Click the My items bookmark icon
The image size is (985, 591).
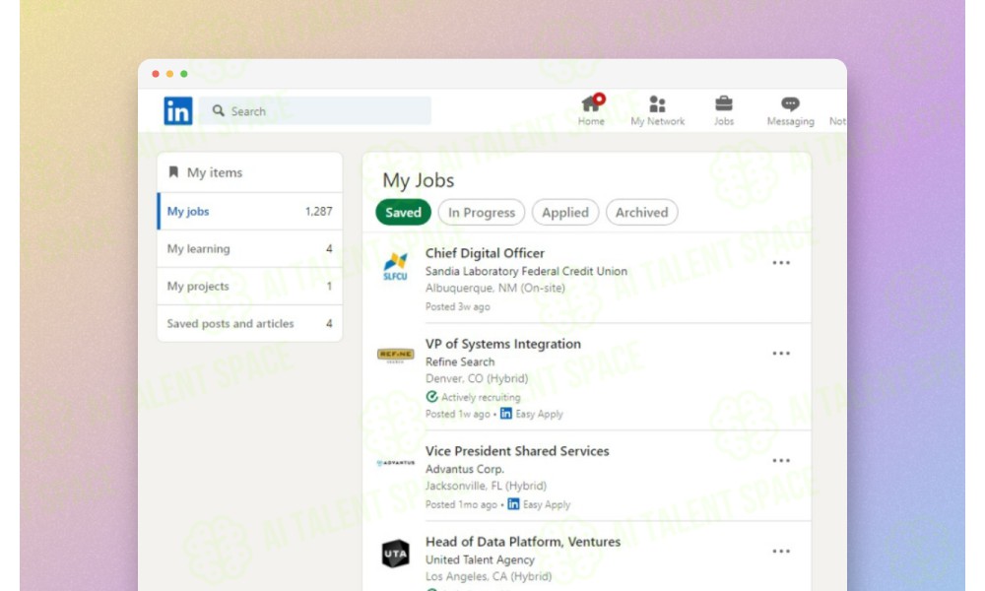[173, 172]
